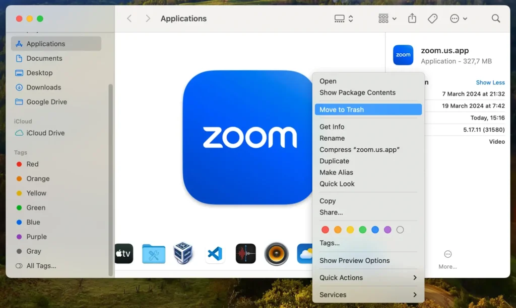Click the Share toolbar icon
The width and height of the screenshot is (516, 308).
click(x=412, y=19)
